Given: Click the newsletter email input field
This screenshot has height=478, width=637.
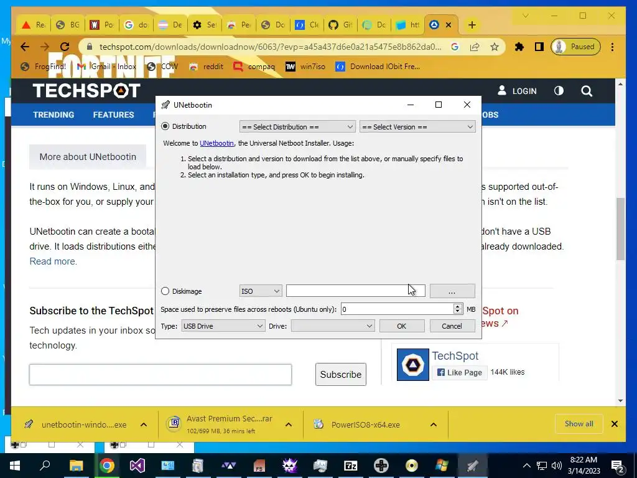Looking at the screenshot, I should [160, 374].
